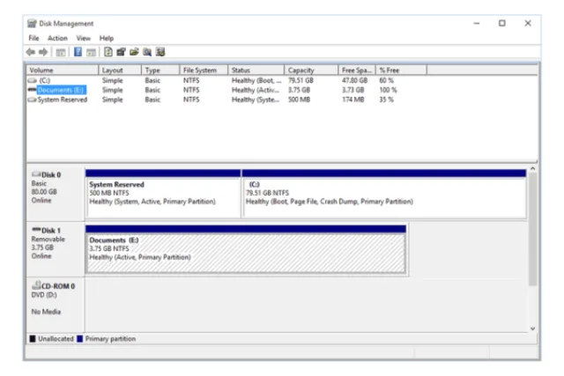The height and width of the screenshot is (376, 564).
Task: Click the Forward arrow toolbar icon
Action: (43, 52)
